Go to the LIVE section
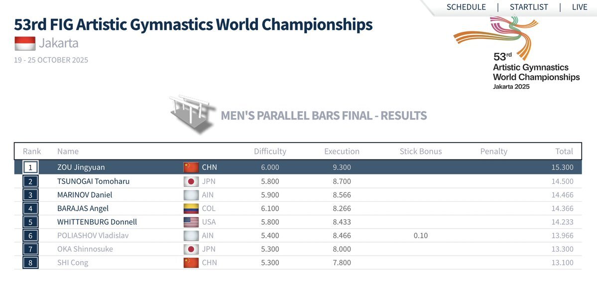The image size is (597, 286). point(579,7)
